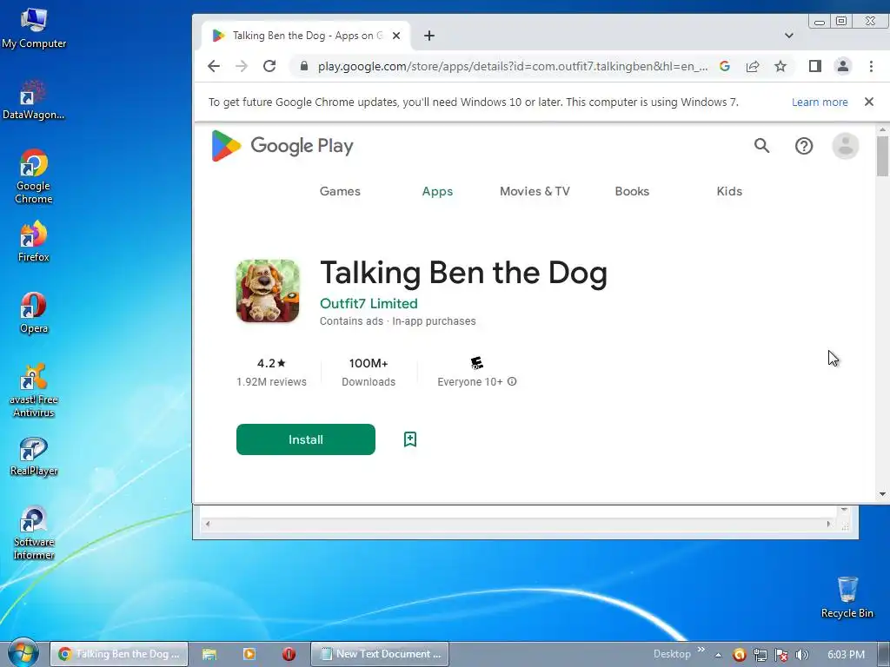The image size is (890, 667).
Task: Open My Computer desktop icon
Action: click(x=34, y=29)
